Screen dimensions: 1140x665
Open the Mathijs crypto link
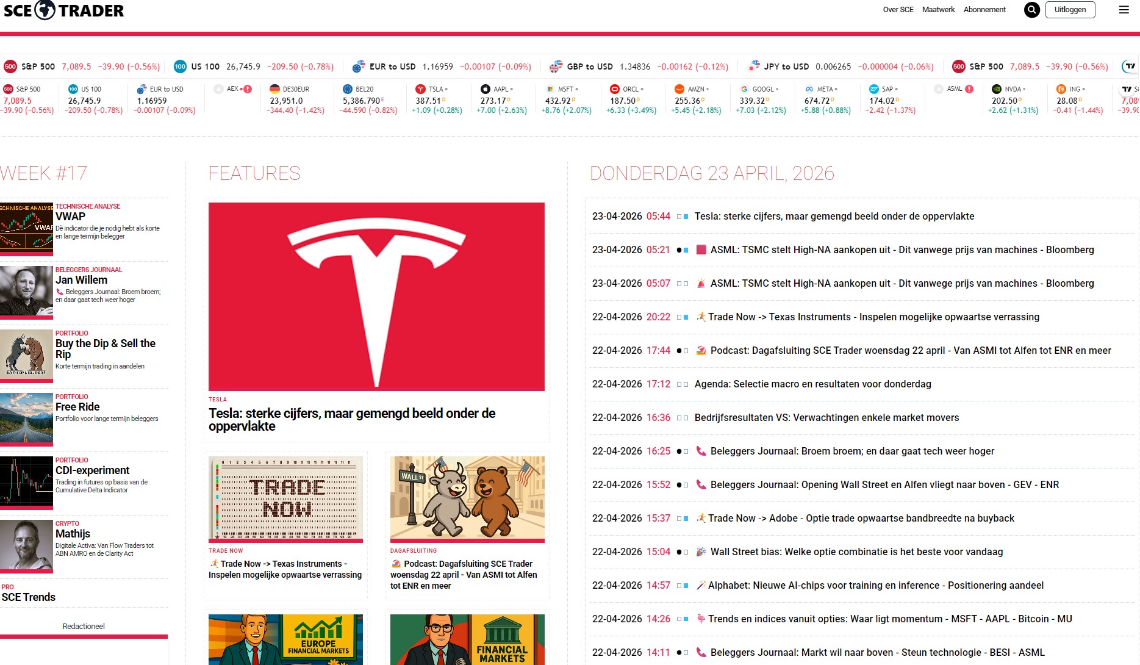pyautogui.click(x=73, y=534)
